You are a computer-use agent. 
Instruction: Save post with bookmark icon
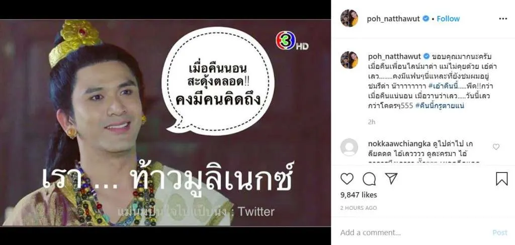501,179
